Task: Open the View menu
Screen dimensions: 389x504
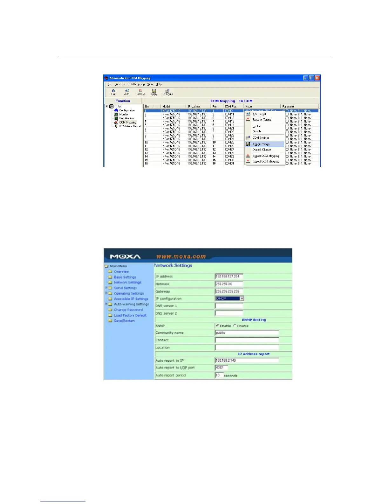Action: point(150,84)
